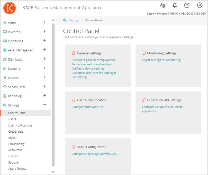This screenshot has height=175, width=208.
Task: Expand the Distribution plus sign
Action: (45, 59)
